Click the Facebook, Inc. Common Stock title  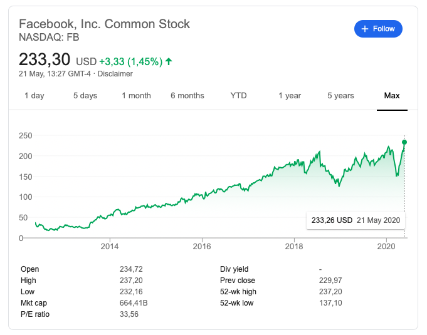[104, 24]
